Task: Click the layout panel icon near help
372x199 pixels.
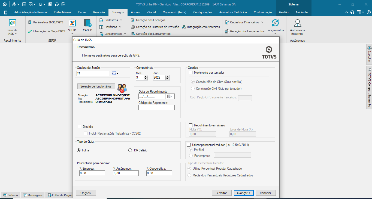Action: coord(359,12)
